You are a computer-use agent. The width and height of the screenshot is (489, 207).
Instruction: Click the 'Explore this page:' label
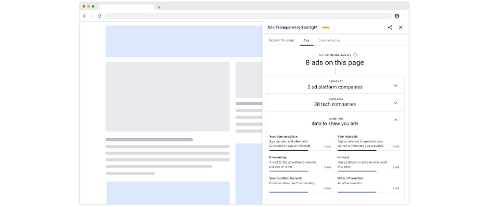[x=281, y=41]
